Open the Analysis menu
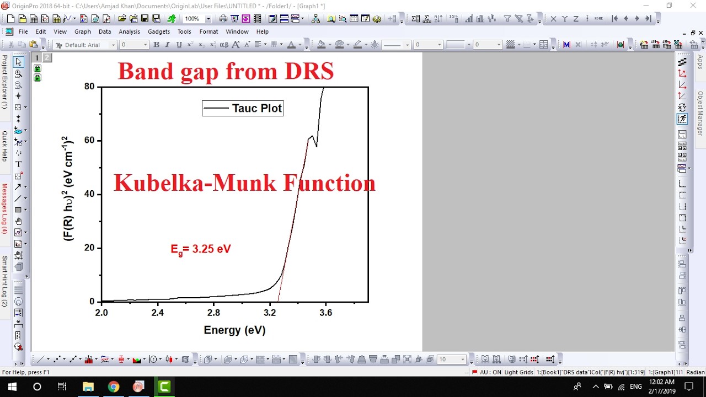Viewport: 706px width, 397px height. [x=129, y=31]
